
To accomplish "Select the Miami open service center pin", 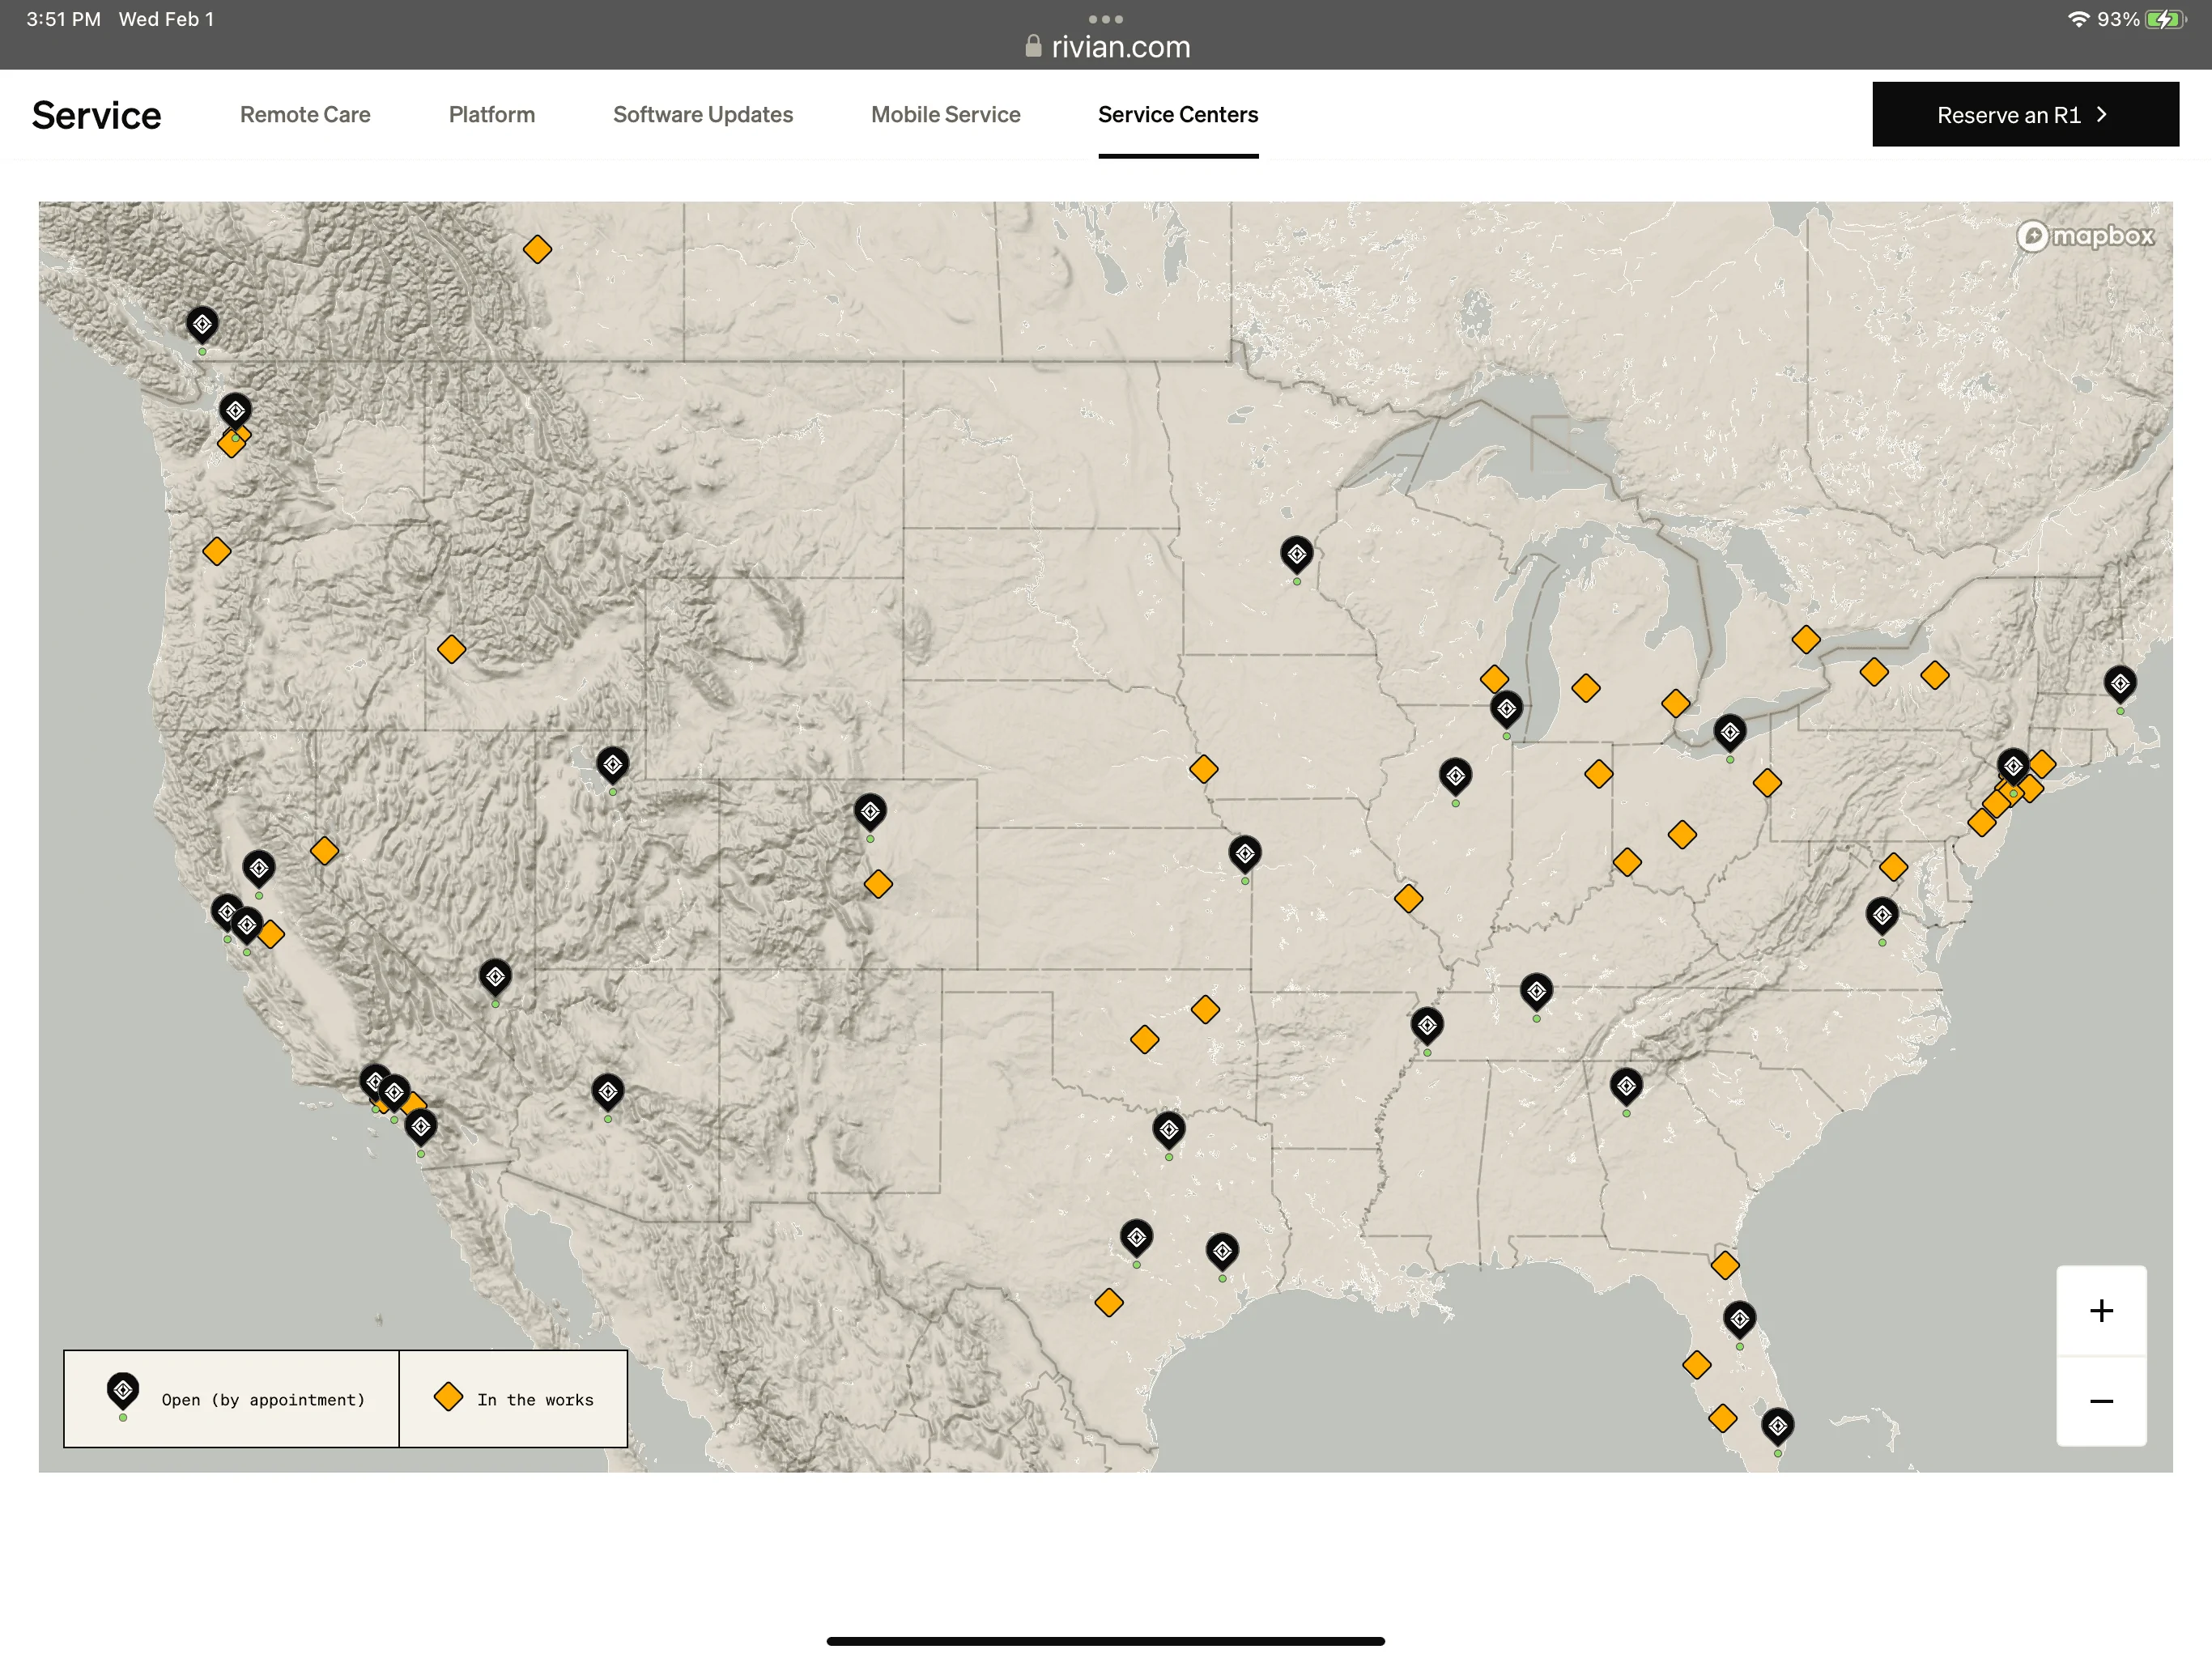I will coord(1777,1428).
